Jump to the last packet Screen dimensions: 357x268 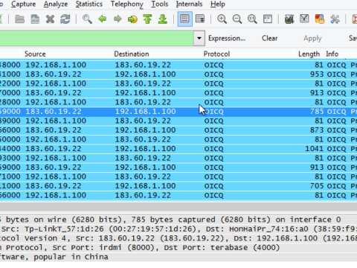[163, 19]
